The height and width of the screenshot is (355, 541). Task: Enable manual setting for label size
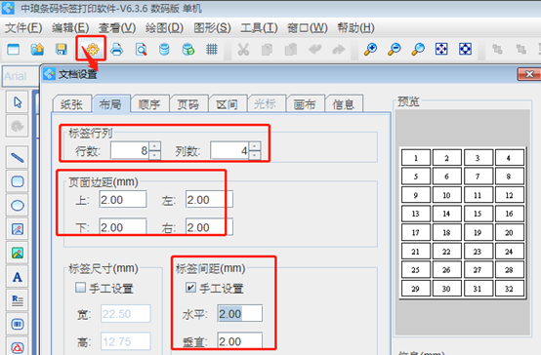(x=80, y=288)
